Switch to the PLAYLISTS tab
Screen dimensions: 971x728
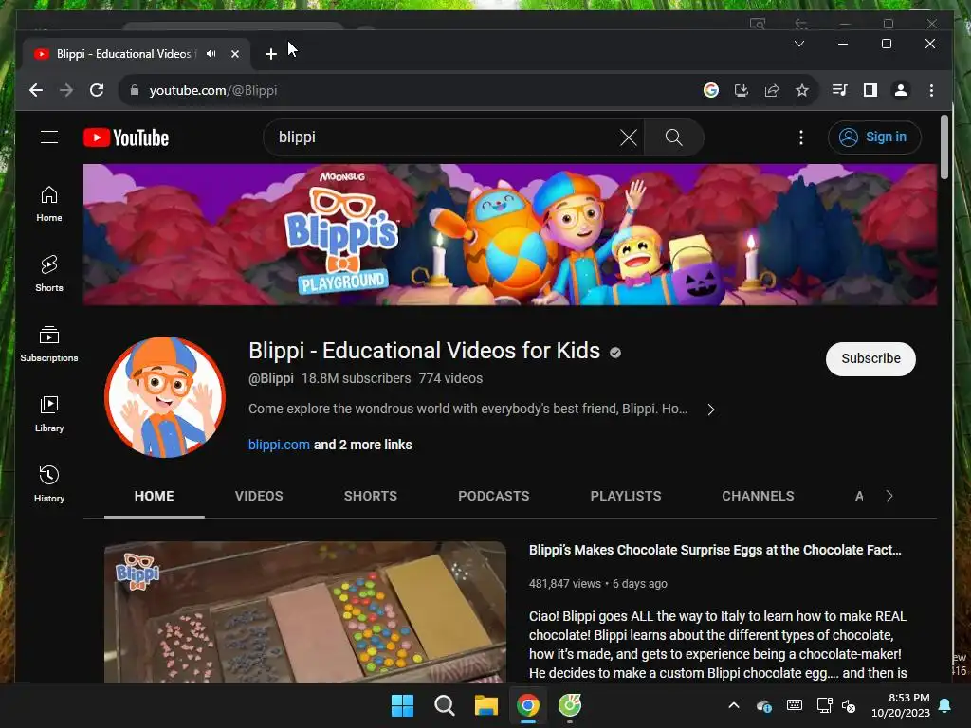tap(626, 496)
